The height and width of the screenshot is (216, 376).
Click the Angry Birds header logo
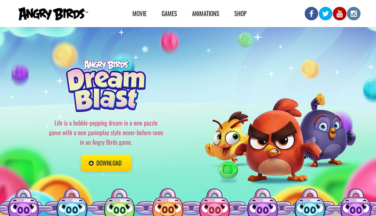pyautogui.click(x=53, y=14)
